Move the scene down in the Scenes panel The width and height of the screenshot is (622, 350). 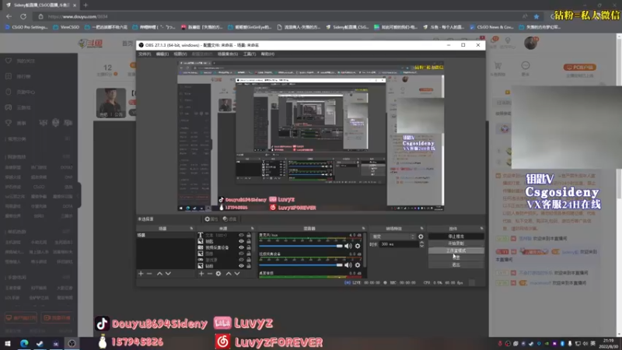pos(168,274)
